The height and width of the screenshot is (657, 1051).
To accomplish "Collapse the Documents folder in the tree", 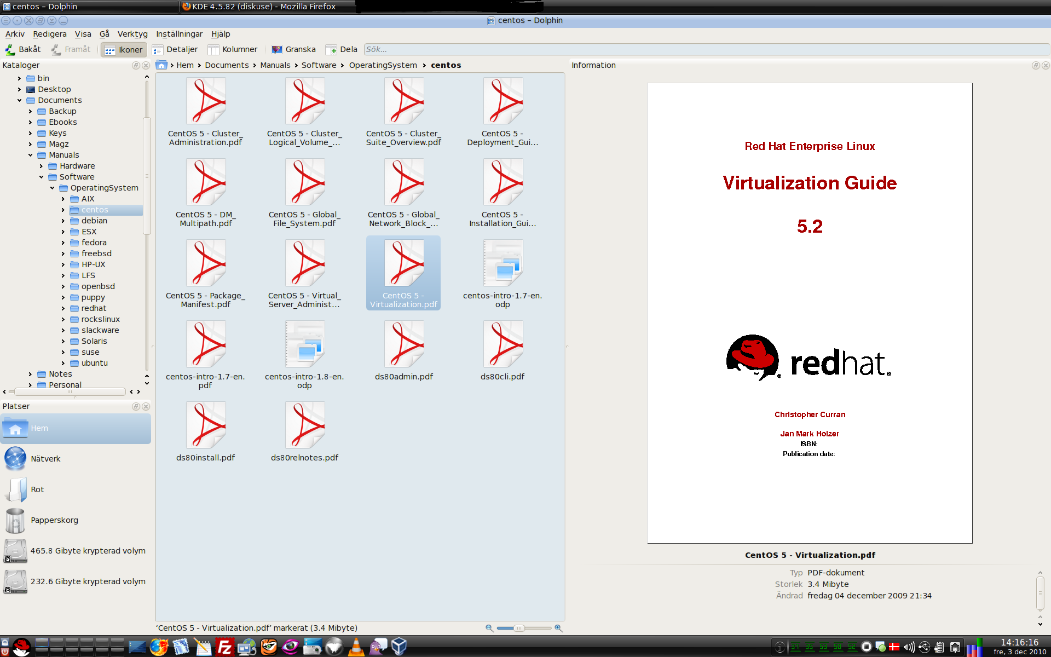I will [x=19, y=100].
